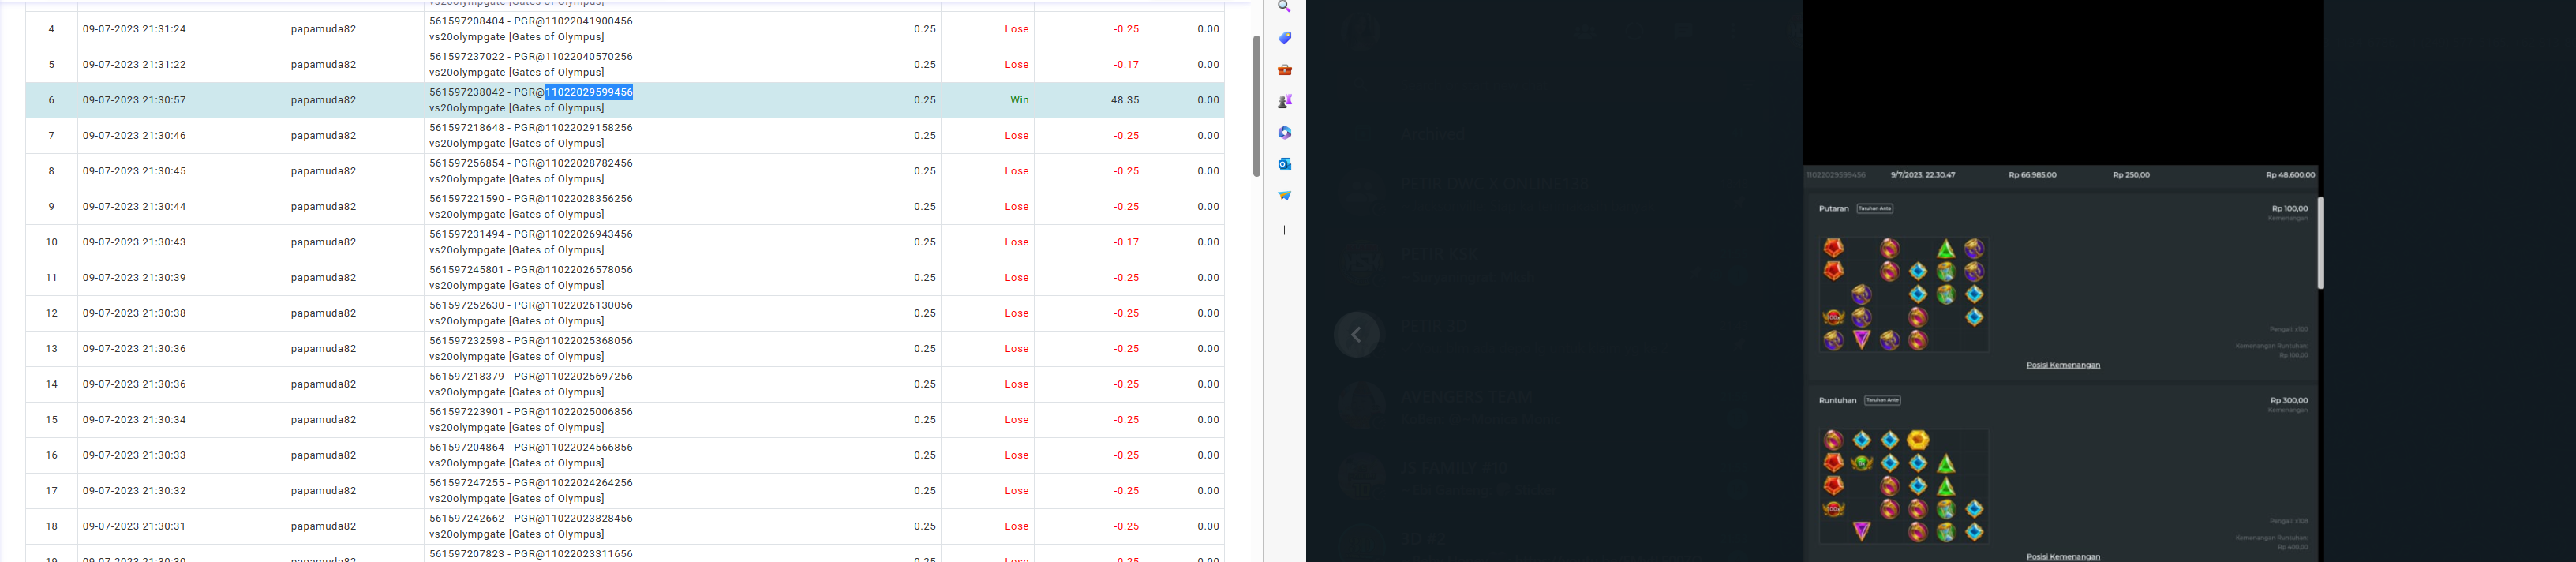Viewport: 2576px width, 562px height.
Task: Click the bet table vertical scrollbar
Action: click(1256, 106)
